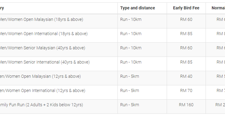Click RM 85 fee for Open International 18yrs
This screenshot has width=225, height=115.
tap(186, 34)
